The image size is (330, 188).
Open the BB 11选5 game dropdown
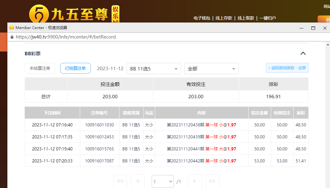tap(154, 69)
